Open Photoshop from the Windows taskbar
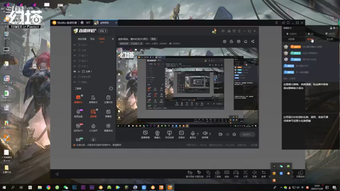This screenshot has height=191, width=340. [74, 187]
